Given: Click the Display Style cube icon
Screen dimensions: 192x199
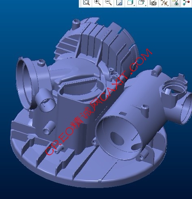Looking at the screenshot, I should tap(130, 2).
